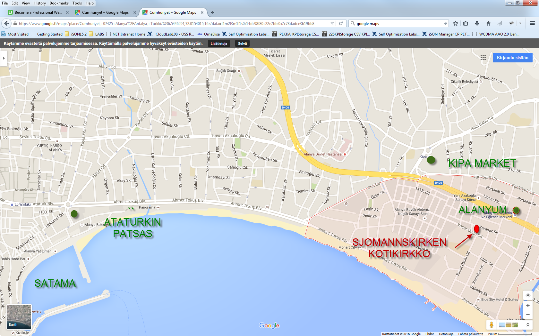Image resolution: width=539 pixels, height=336 pixels.
Task: Switch map to Earth satellite view
Action: tap(19, 317)
